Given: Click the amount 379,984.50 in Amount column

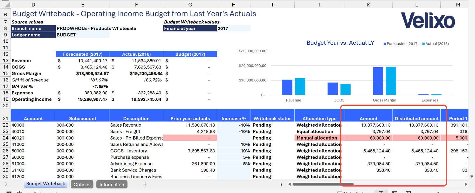Looking at the screenshot, I should [x=368, y=164].
